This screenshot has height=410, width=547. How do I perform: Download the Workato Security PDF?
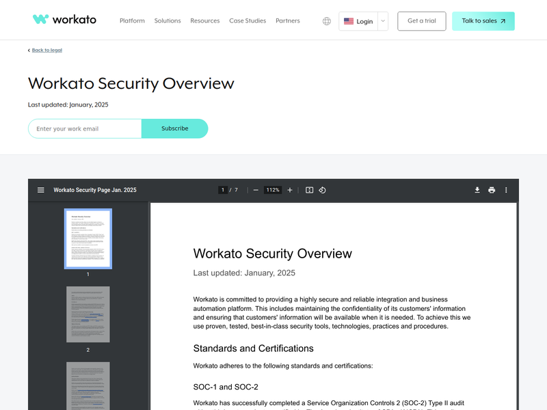(477, 190)
